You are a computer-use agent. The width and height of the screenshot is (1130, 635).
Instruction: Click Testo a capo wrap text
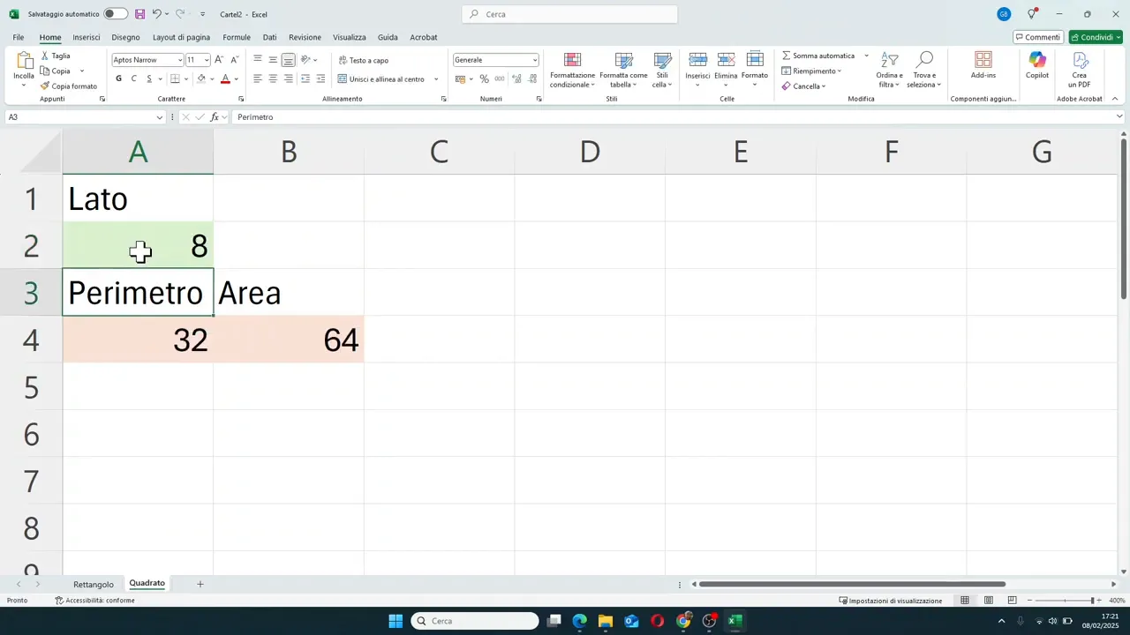(x=363, y=60)
